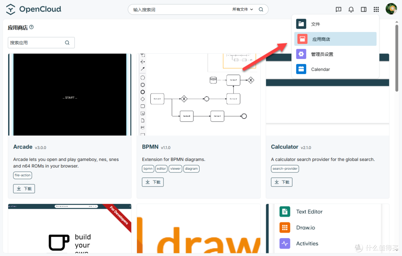Open the Calculator app title link
The height and width of the screenshot is (256, 402).
tap(285, 147)
